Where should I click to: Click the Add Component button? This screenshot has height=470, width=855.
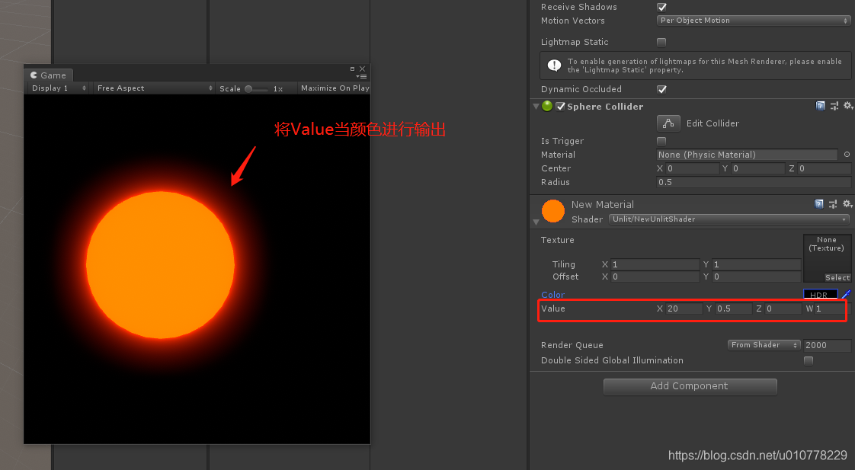click(x=690, y=387)
